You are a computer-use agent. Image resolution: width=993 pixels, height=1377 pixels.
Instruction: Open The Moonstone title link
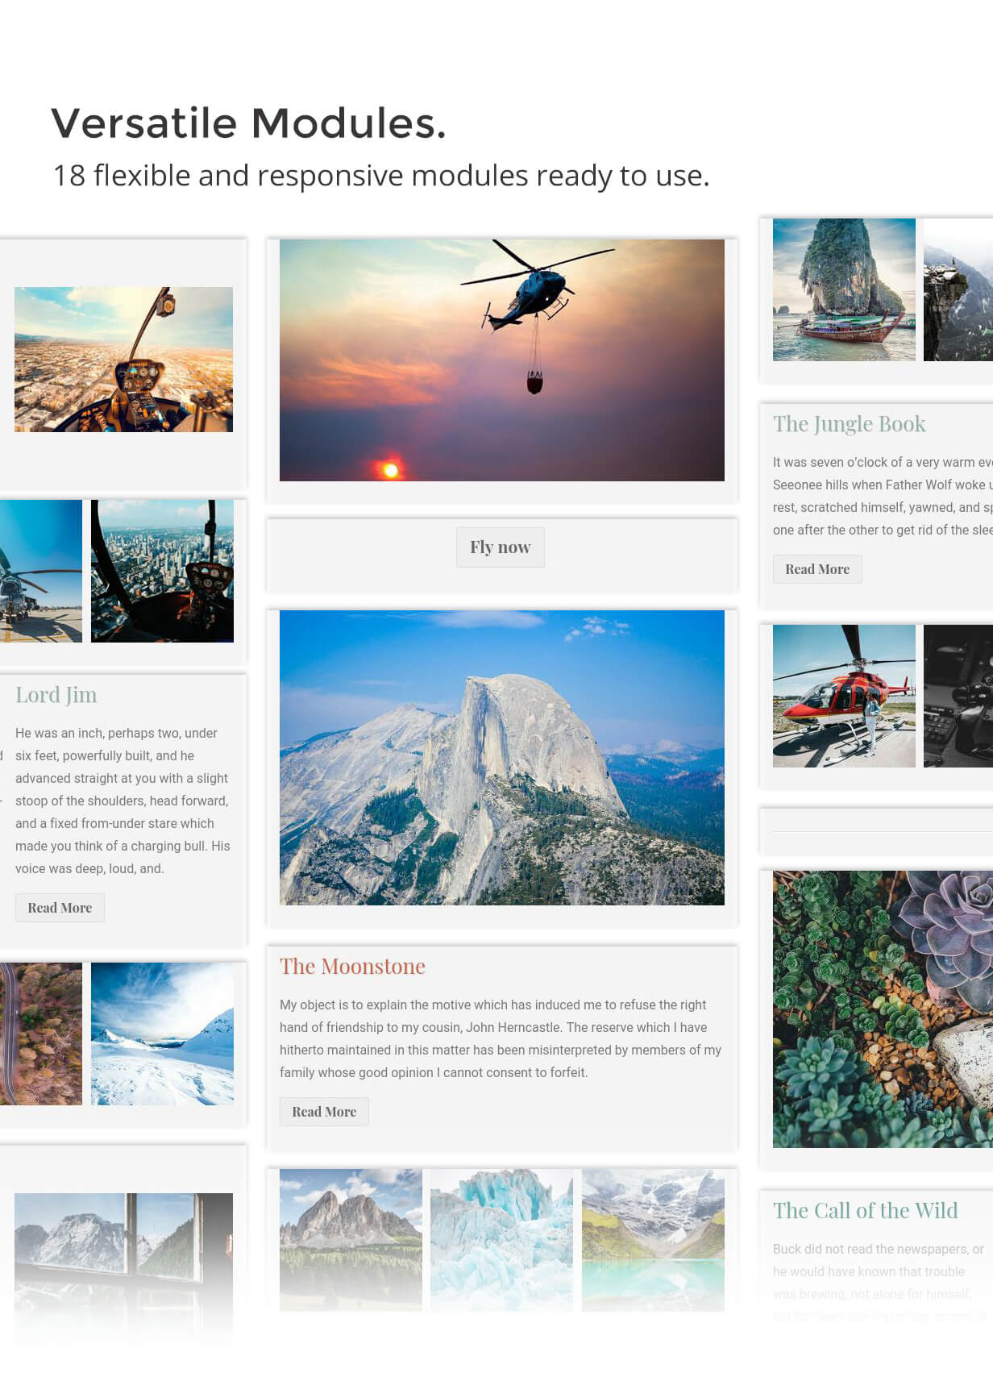click(x=352, y=967)
